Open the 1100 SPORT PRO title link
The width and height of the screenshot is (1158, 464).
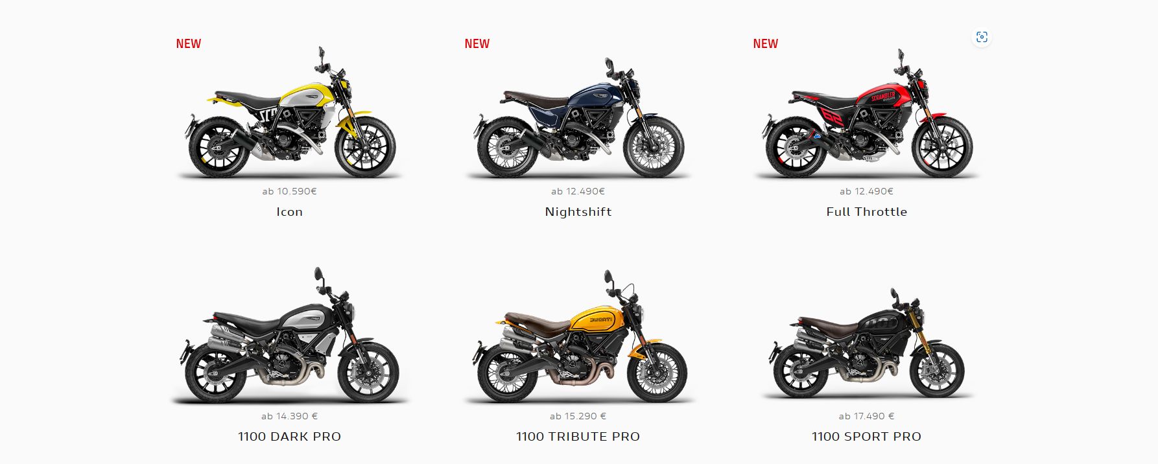click(x=866, y=437)
